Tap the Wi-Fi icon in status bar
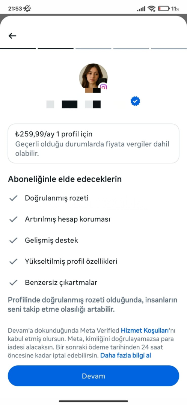The width and height of the screenshot is (187, 405). point(151,9)
